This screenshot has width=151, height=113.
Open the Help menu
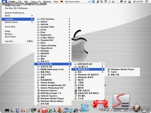pos(56,2)
